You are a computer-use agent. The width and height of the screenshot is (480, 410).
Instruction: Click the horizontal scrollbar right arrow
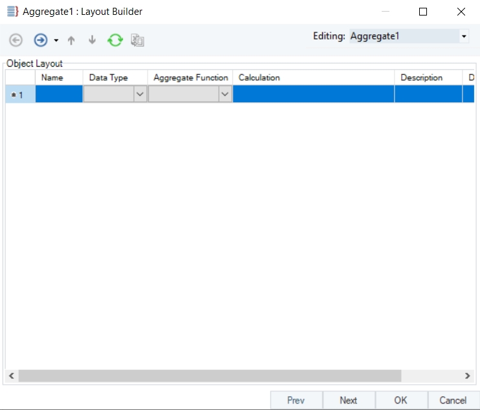tap(467, 376)
